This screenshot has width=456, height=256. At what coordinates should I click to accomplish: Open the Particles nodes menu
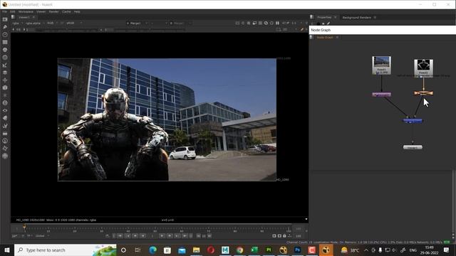(x=5, y=95)
